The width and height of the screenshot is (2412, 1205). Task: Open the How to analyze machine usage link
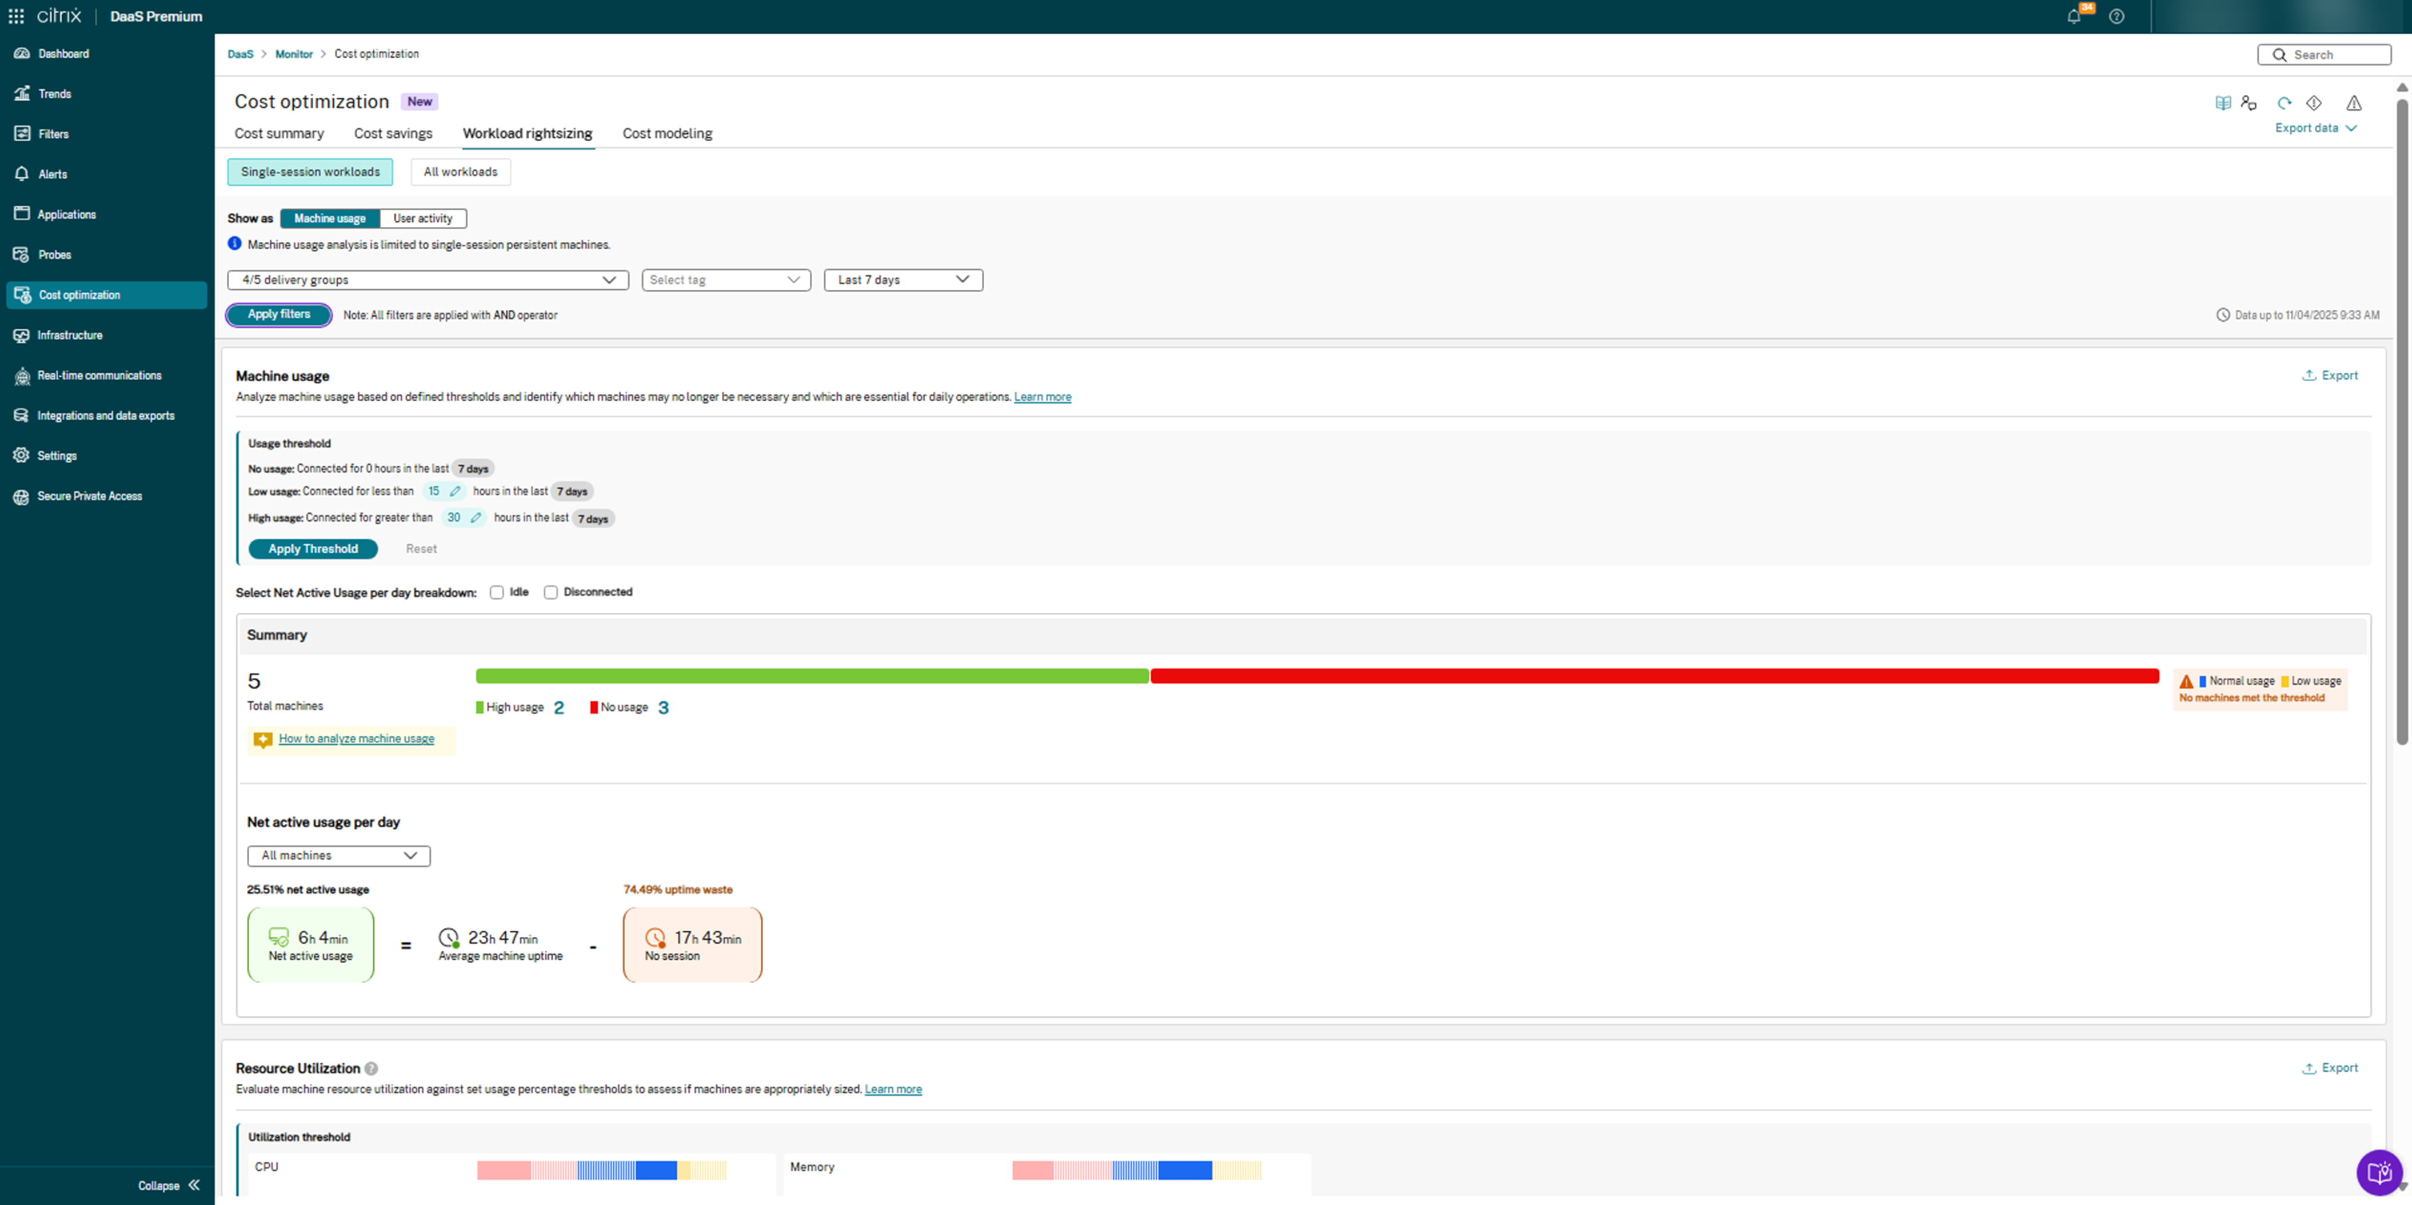356,739
